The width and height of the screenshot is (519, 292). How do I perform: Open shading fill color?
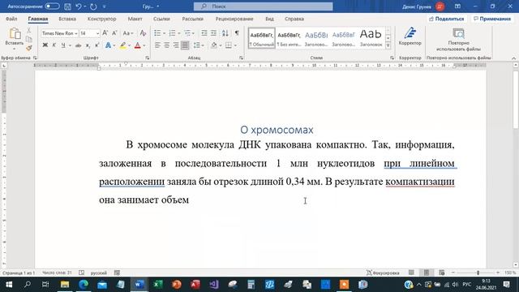point(214,45)
